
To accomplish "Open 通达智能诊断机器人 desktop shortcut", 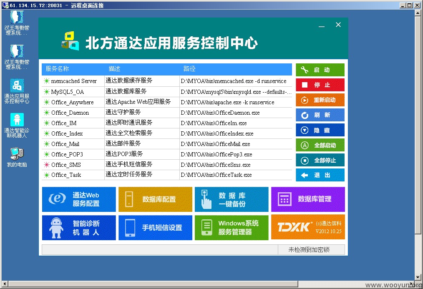I will [x=17, y=126].
